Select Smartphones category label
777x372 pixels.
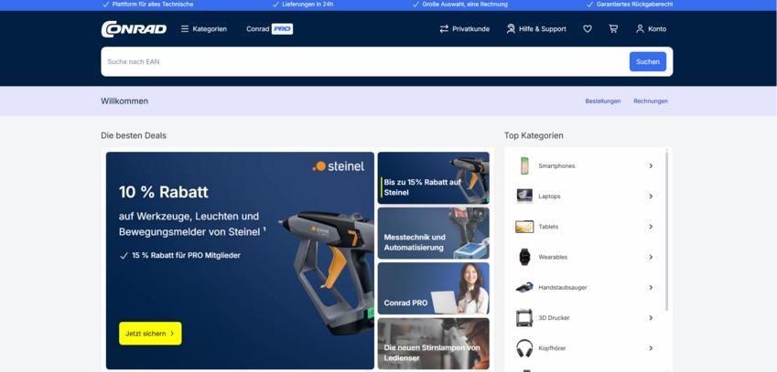[556, 165]
